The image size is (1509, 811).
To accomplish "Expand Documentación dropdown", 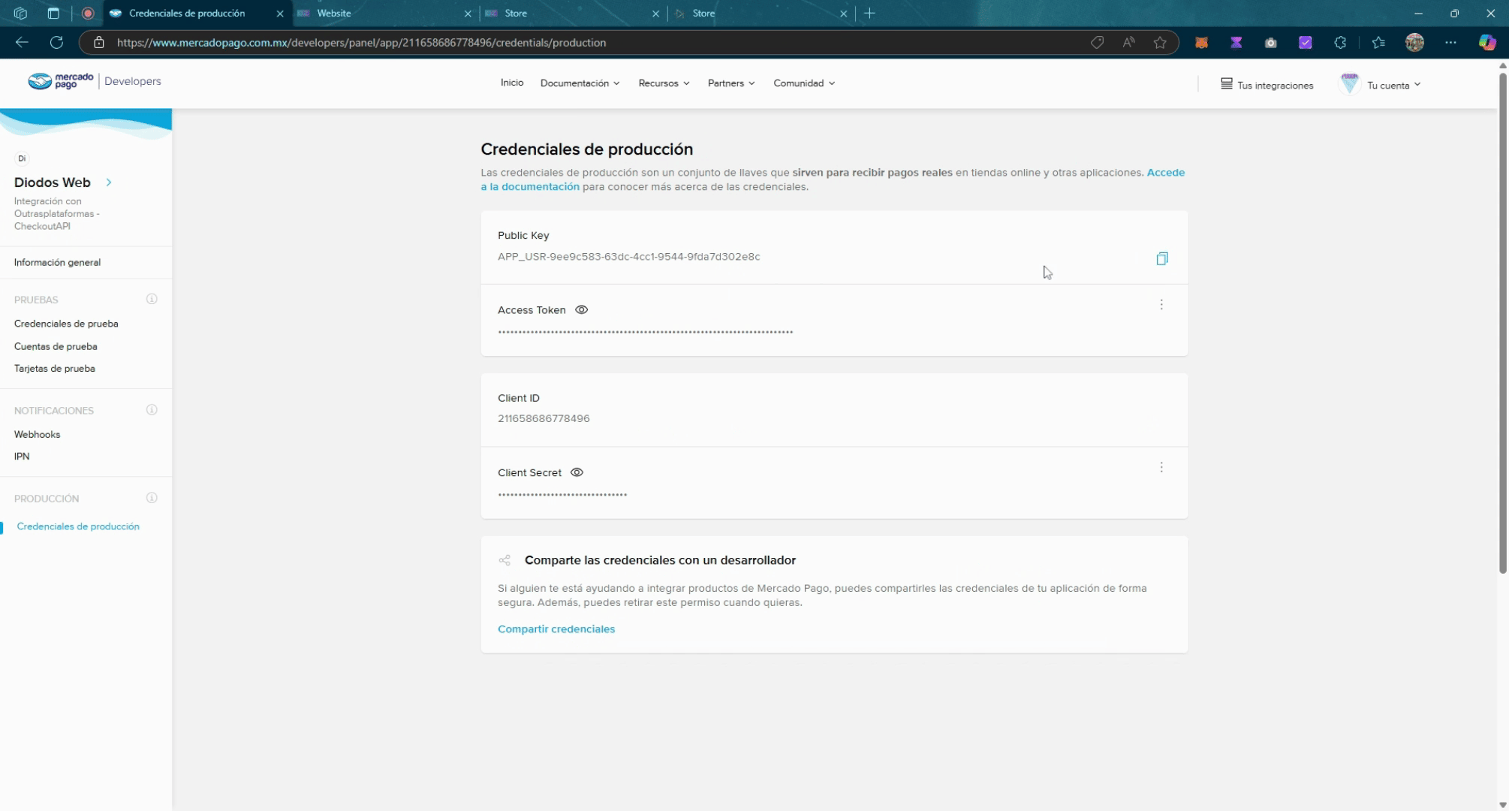I will click(x=580, y=83).
